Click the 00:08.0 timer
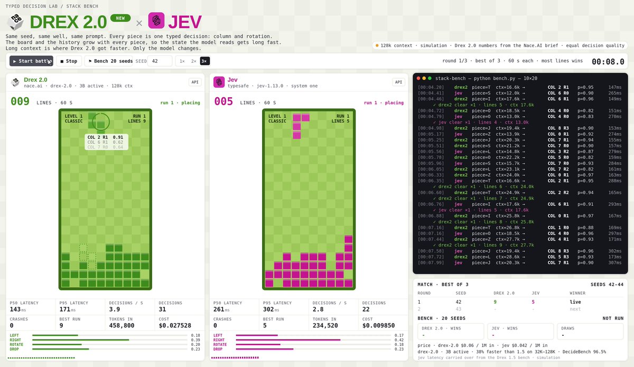The width and height of the screenshot is (634, 367). (608, 62)
